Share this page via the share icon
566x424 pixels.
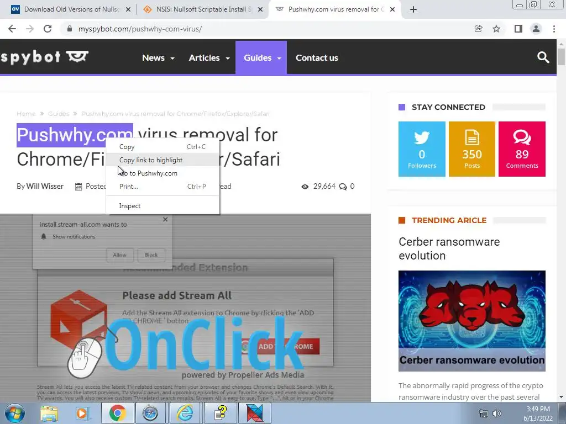click(x=478, y=29)
